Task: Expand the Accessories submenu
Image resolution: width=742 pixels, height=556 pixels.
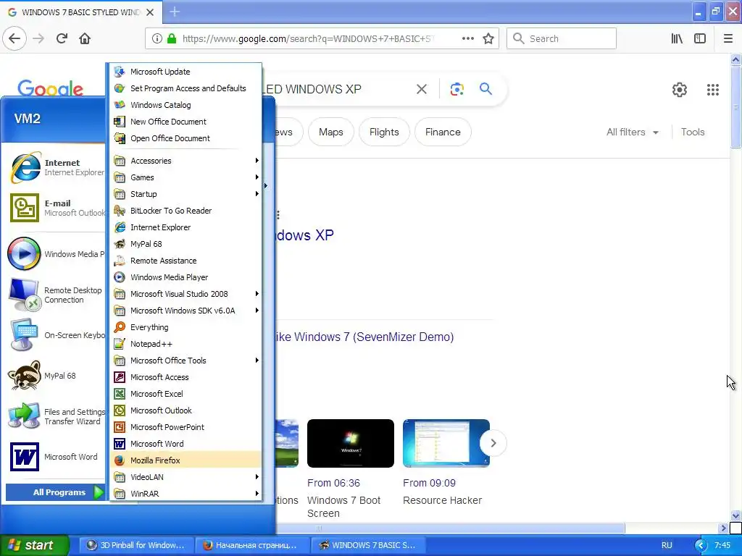Action: tap(185, 161)
